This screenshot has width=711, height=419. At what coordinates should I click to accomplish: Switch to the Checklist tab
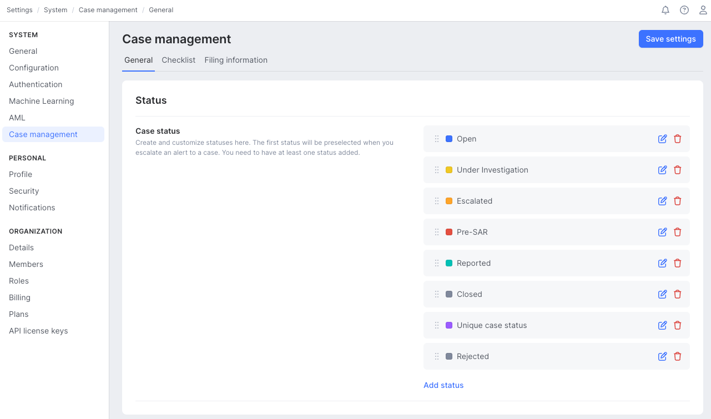point(178,60)
